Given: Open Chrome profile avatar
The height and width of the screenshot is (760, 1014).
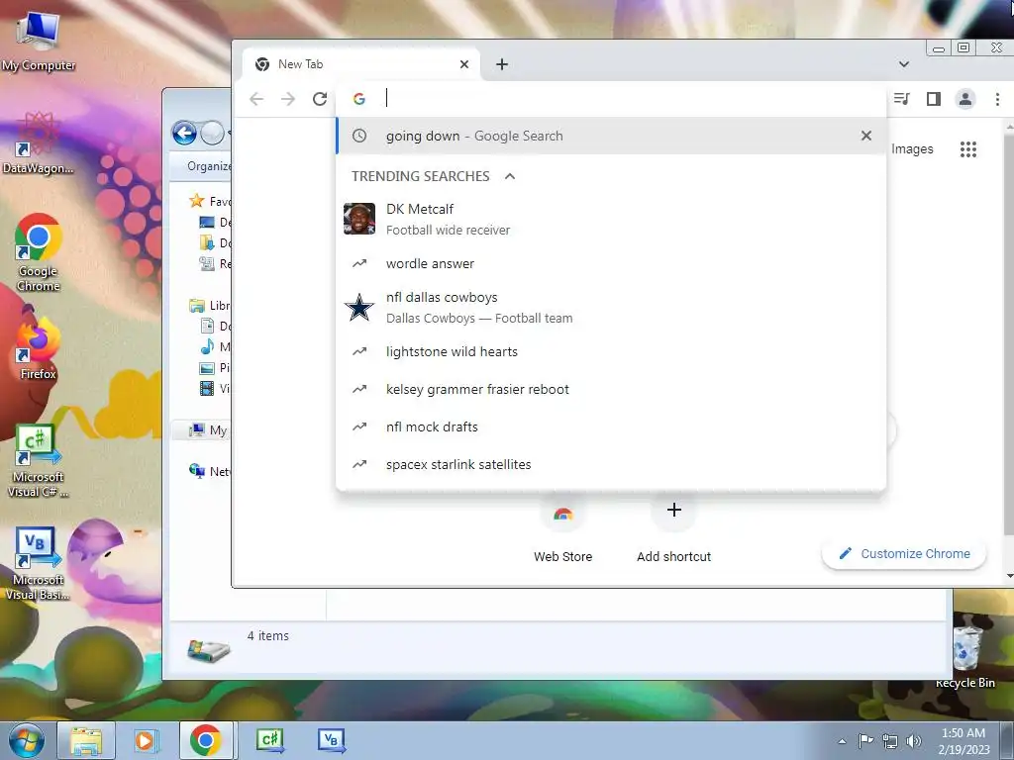Looking at the screenshot, I should 965,99.
